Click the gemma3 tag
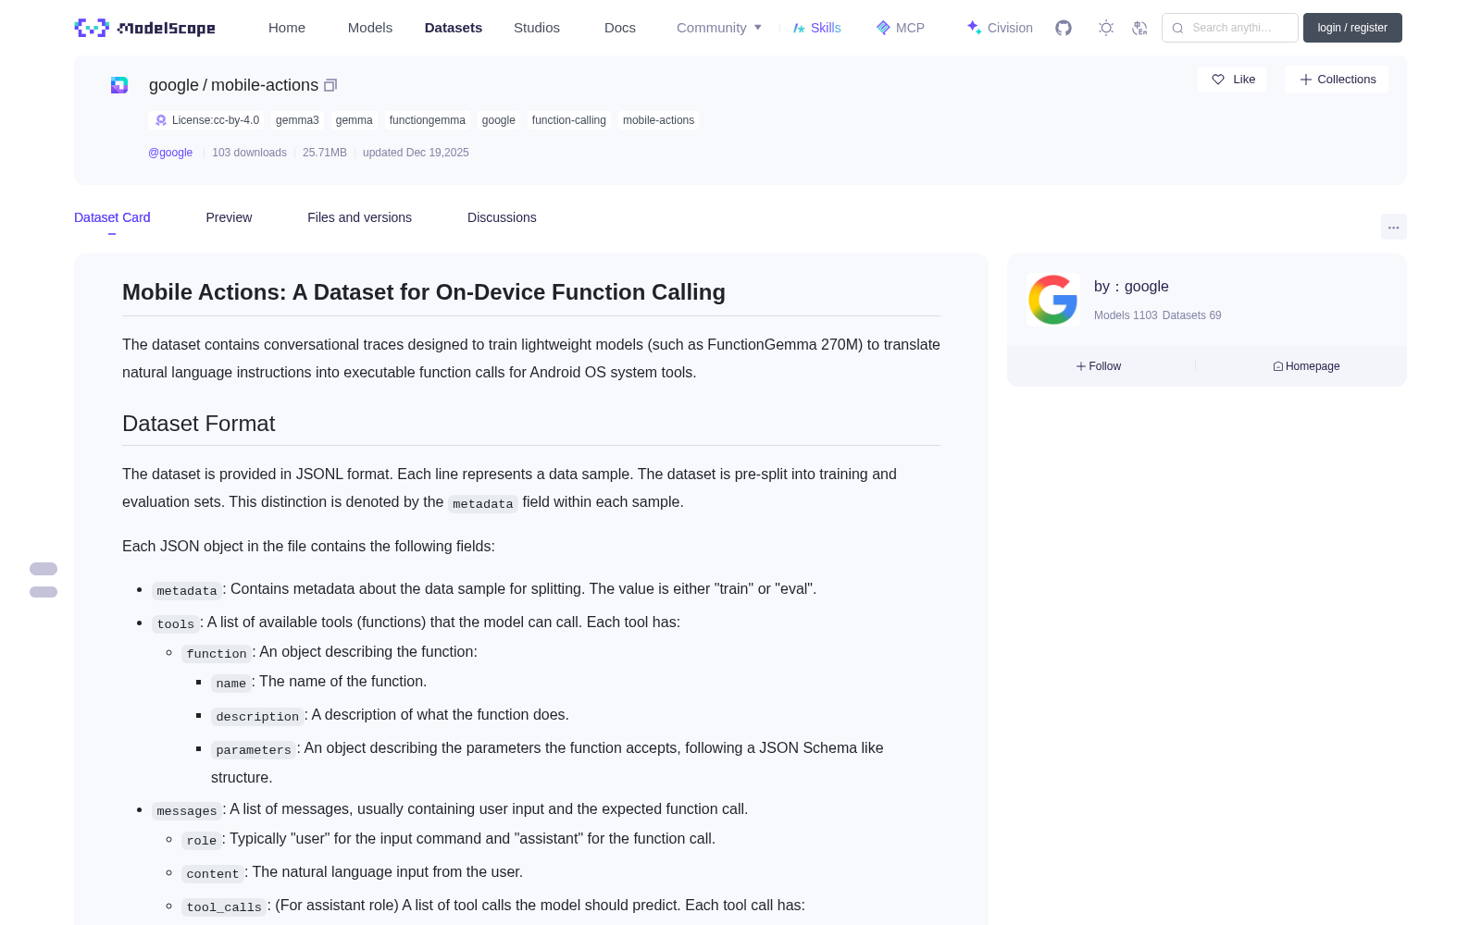 (297, 120)
